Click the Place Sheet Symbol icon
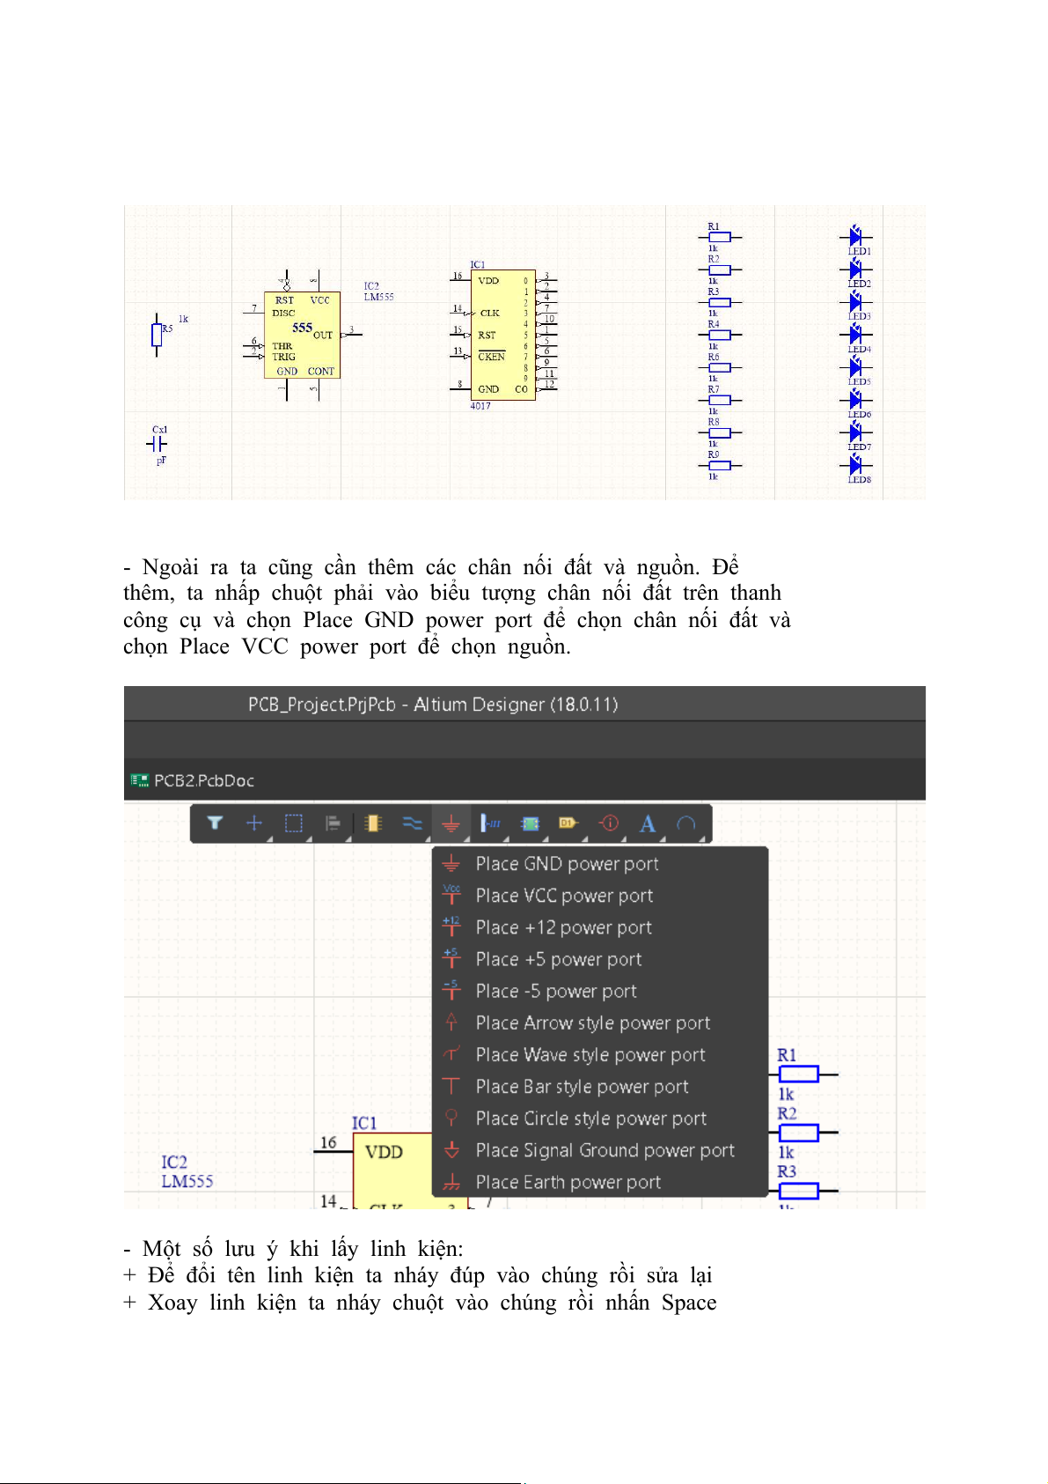This screenshot has height=1484, width=1048. coord(531,823)
